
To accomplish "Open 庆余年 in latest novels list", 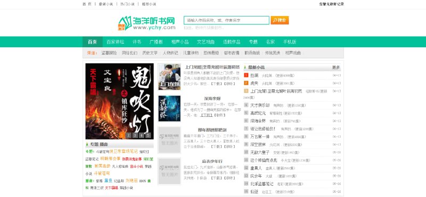I will click(x=256, y=176).
